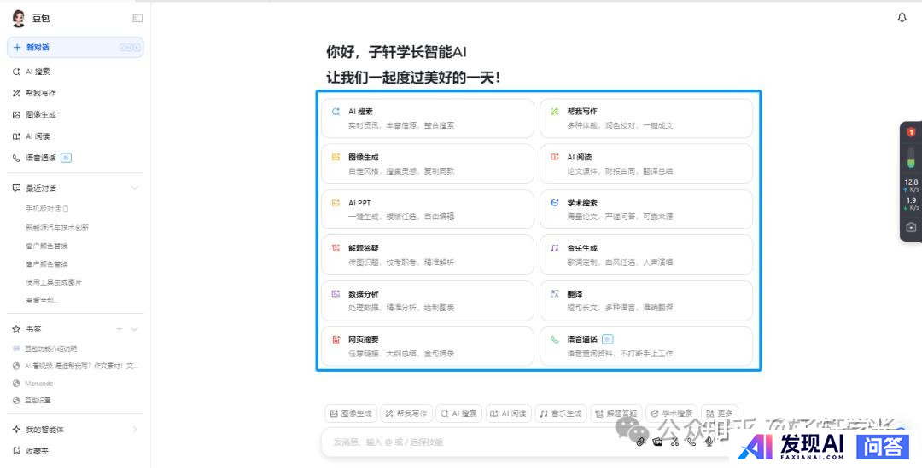Toggle the sidebar collapse icon beside 豆包
Image resolution: width=922 pixels, height=468 pixels.
pos(137,18)
